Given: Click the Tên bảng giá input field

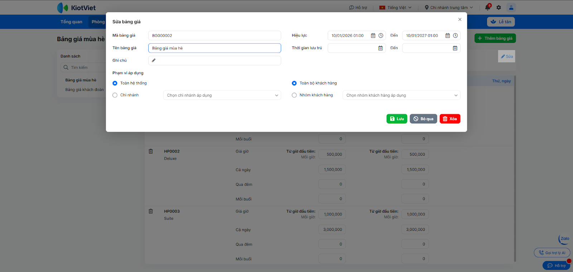Looking at the screenshot, I should [215, 48].
